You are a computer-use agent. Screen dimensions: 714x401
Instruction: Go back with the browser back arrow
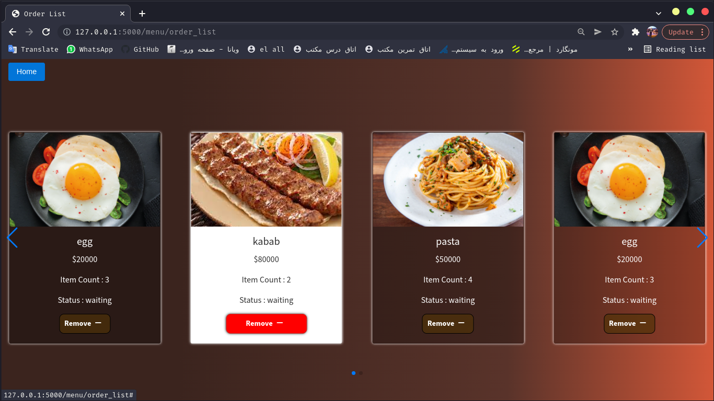(13, 32)
